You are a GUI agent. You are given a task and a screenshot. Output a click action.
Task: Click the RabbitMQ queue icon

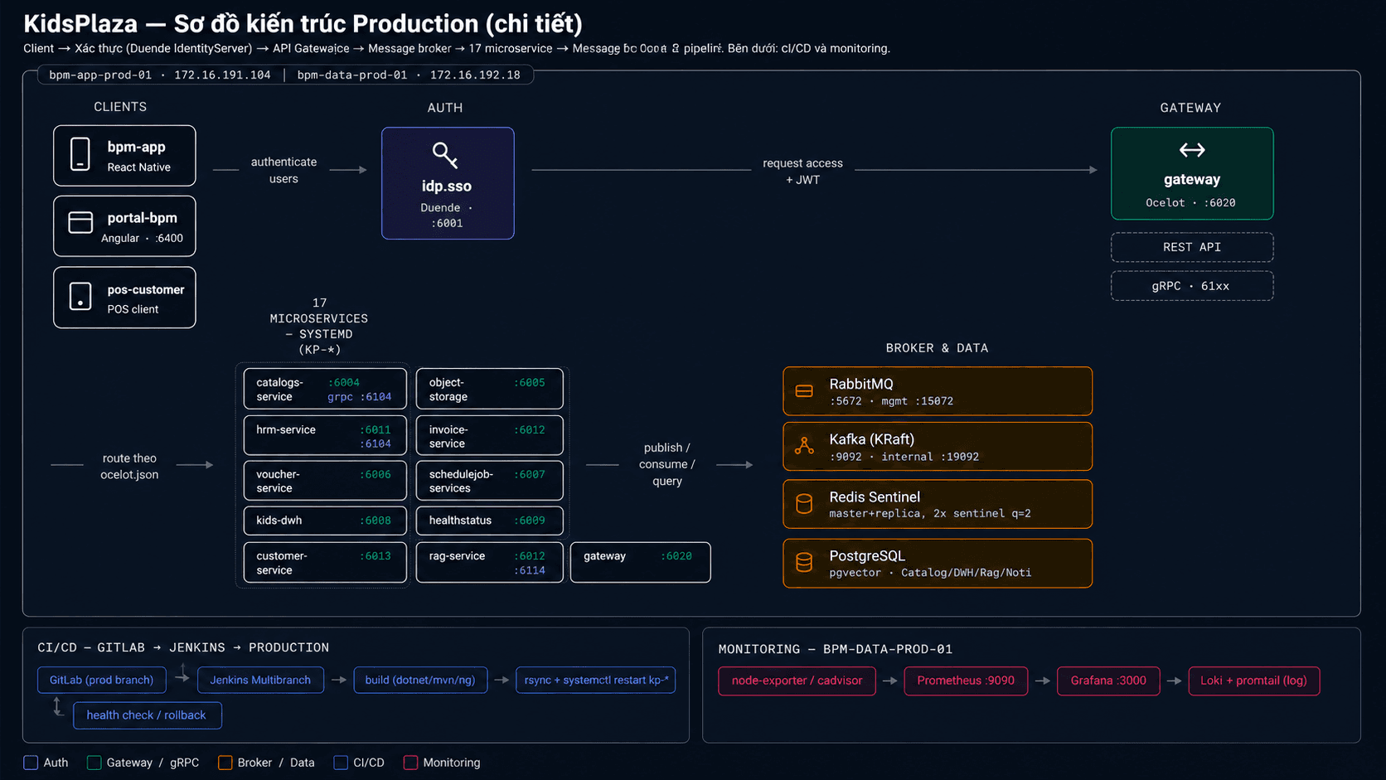pos(804,391)
